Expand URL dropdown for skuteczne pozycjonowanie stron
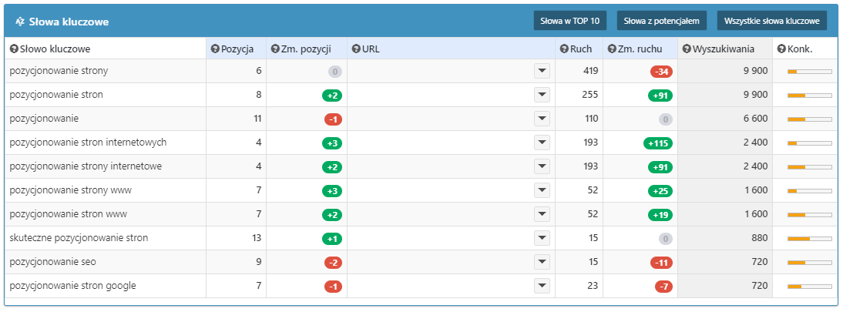843x312 pixels. [x=542, y=239]
